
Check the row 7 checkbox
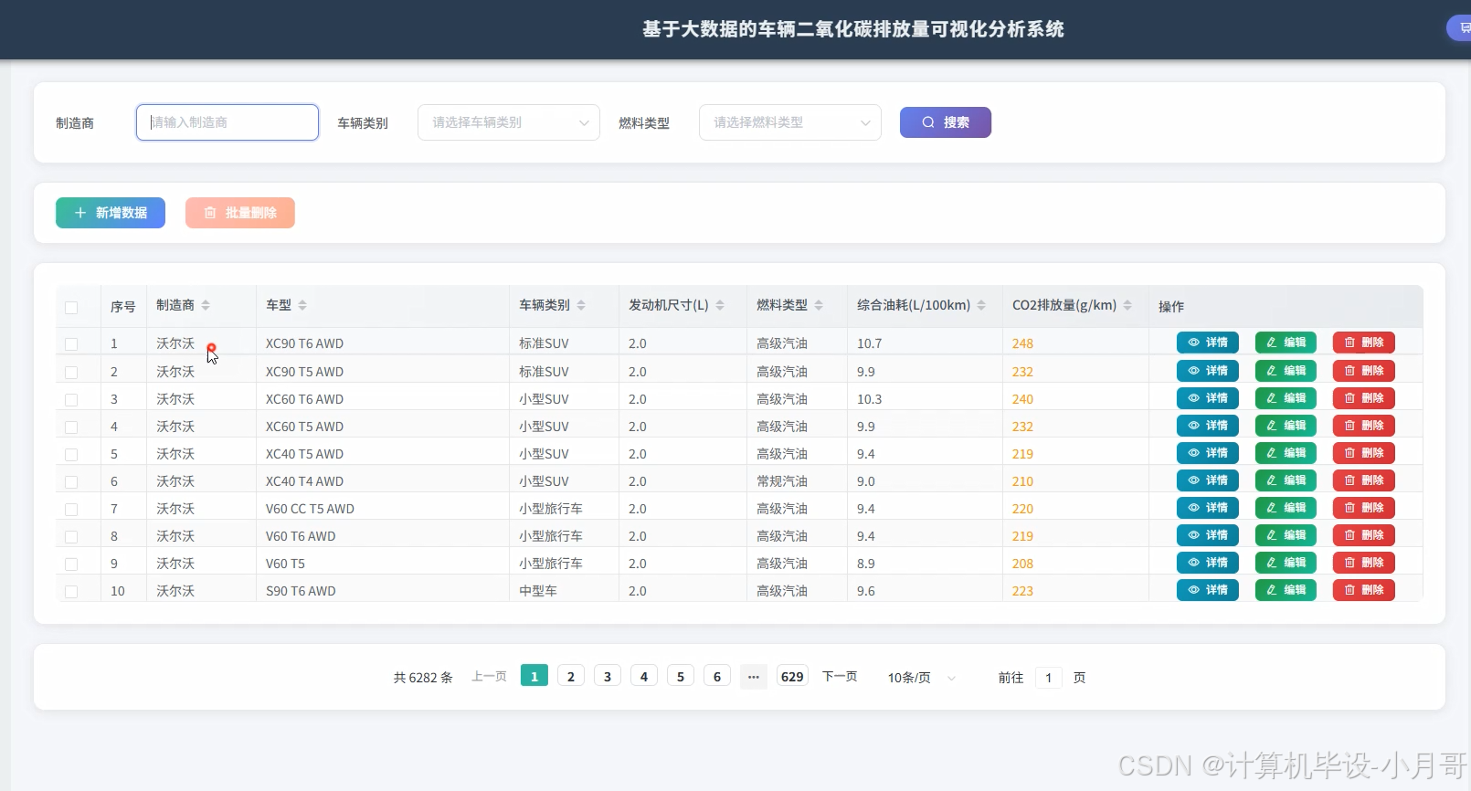[71, 510]
